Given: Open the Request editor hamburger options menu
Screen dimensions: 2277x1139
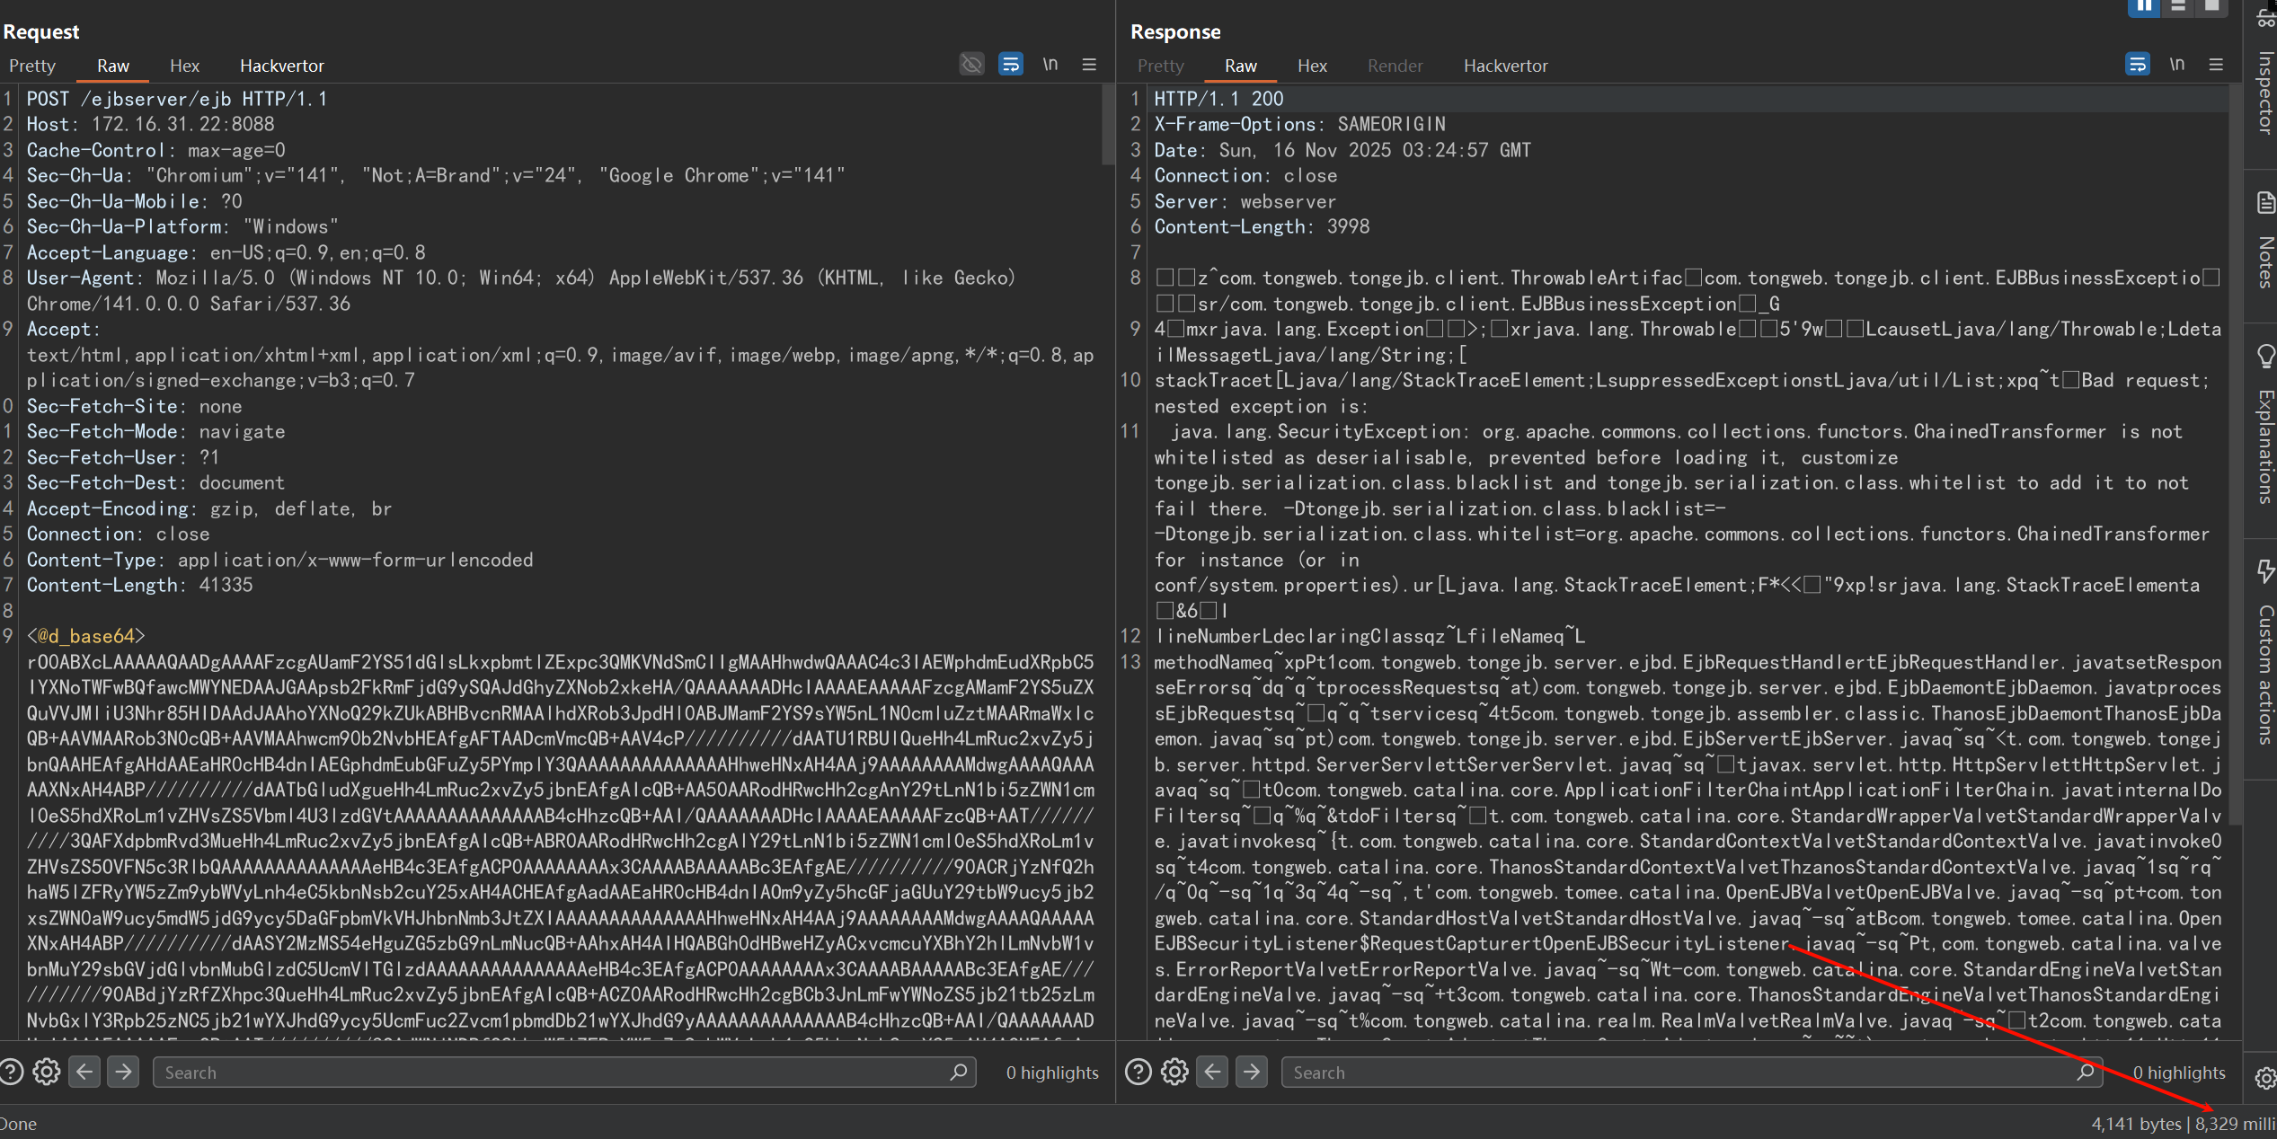Looking at the screenshot, I should tap(1089, 65).
